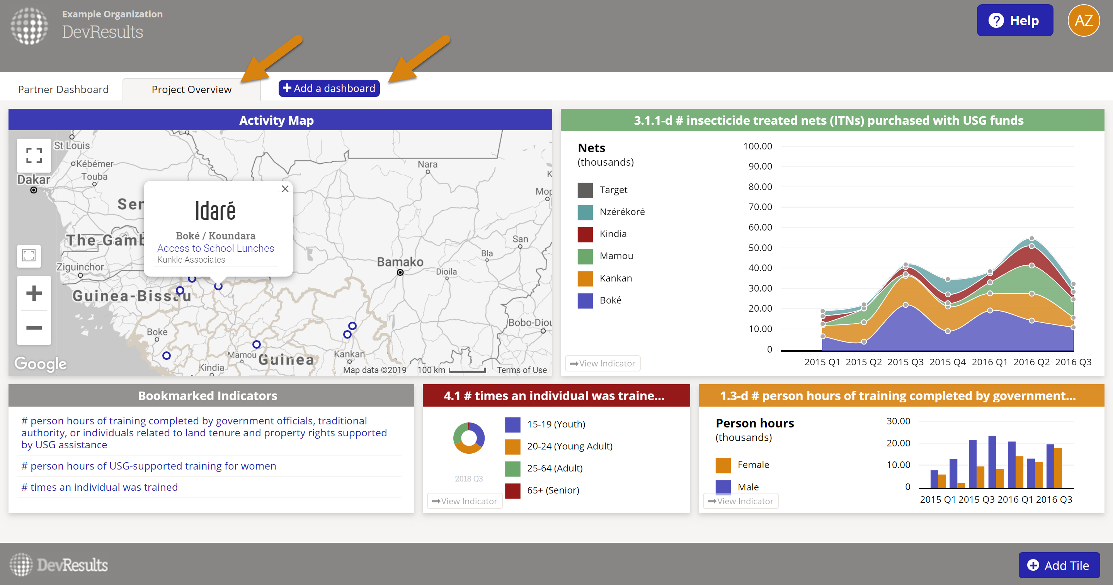Click the Help question mark button
Viewport: 1113px width, 585px height.
[1014, 20]
